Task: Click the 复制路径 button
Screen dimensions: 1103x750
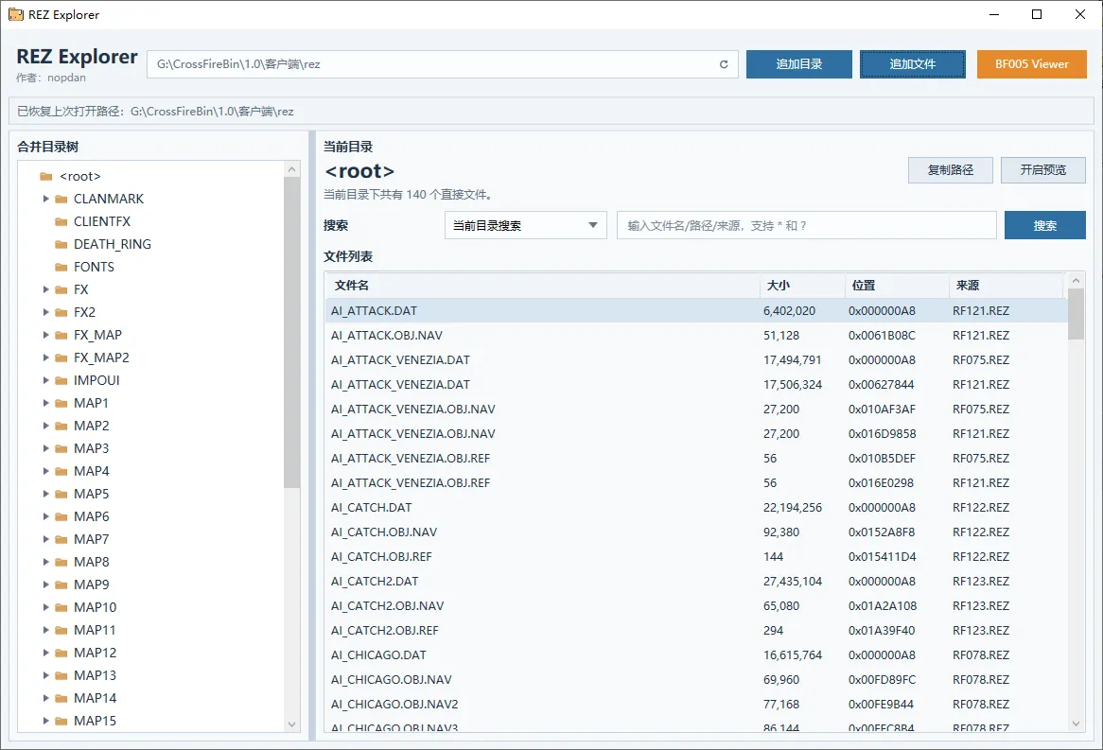Action: tap(950, 170)
